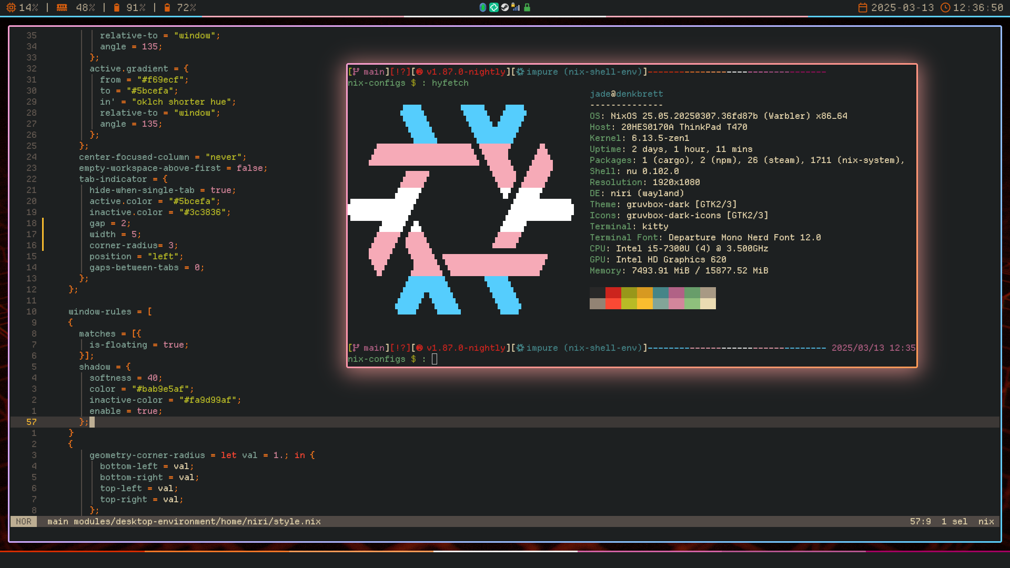The height and width of the screenshot is (568, 1010).
Task: Click the 'hide-when-single-tab = true;' line
Action: pyautogui.click(x=163, y=190)
